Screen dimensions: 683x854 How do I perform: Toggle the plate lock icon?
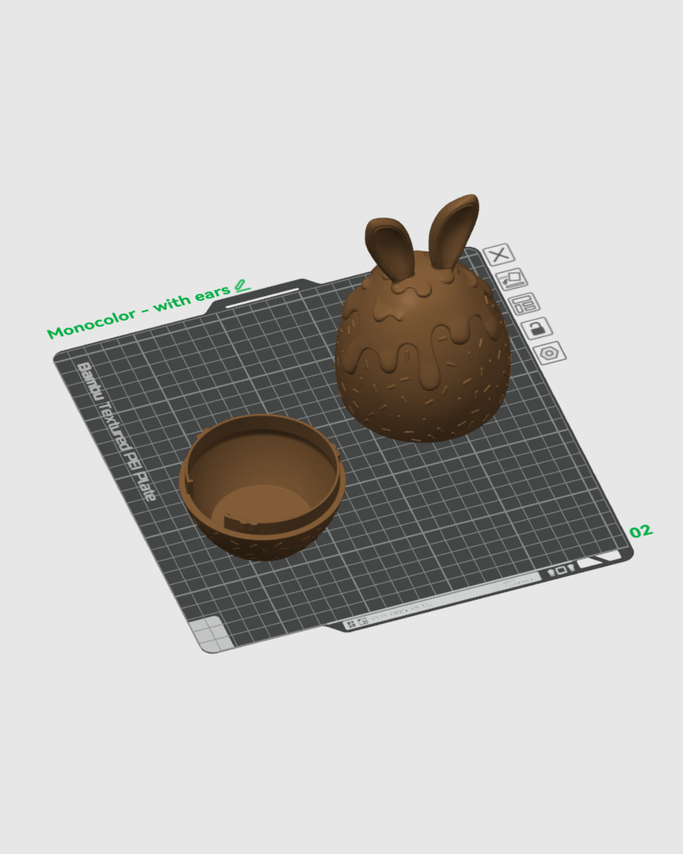pyautogui.click(x=537, y=328)
